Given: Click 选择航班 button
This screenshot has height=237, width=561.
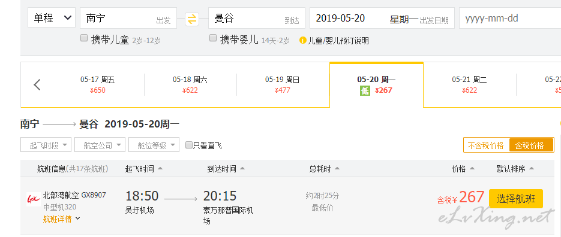Looking at the screenshot, I should point(516,199).
